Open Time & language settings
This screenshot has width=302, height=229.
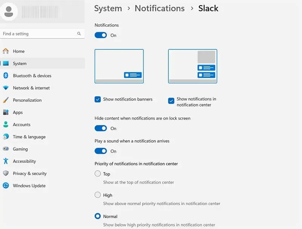[42, 137]
